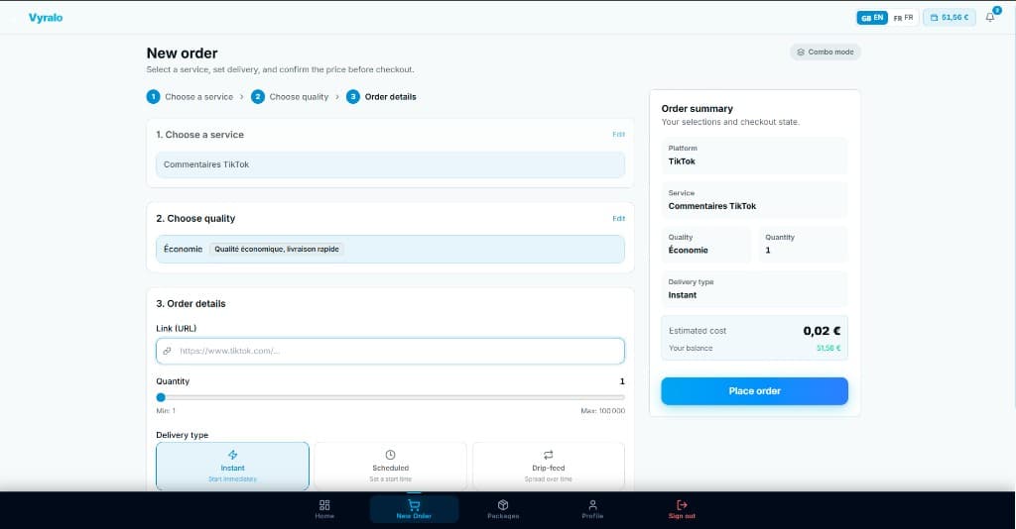Click Sign out in bottom navigation

pos(682,509)
